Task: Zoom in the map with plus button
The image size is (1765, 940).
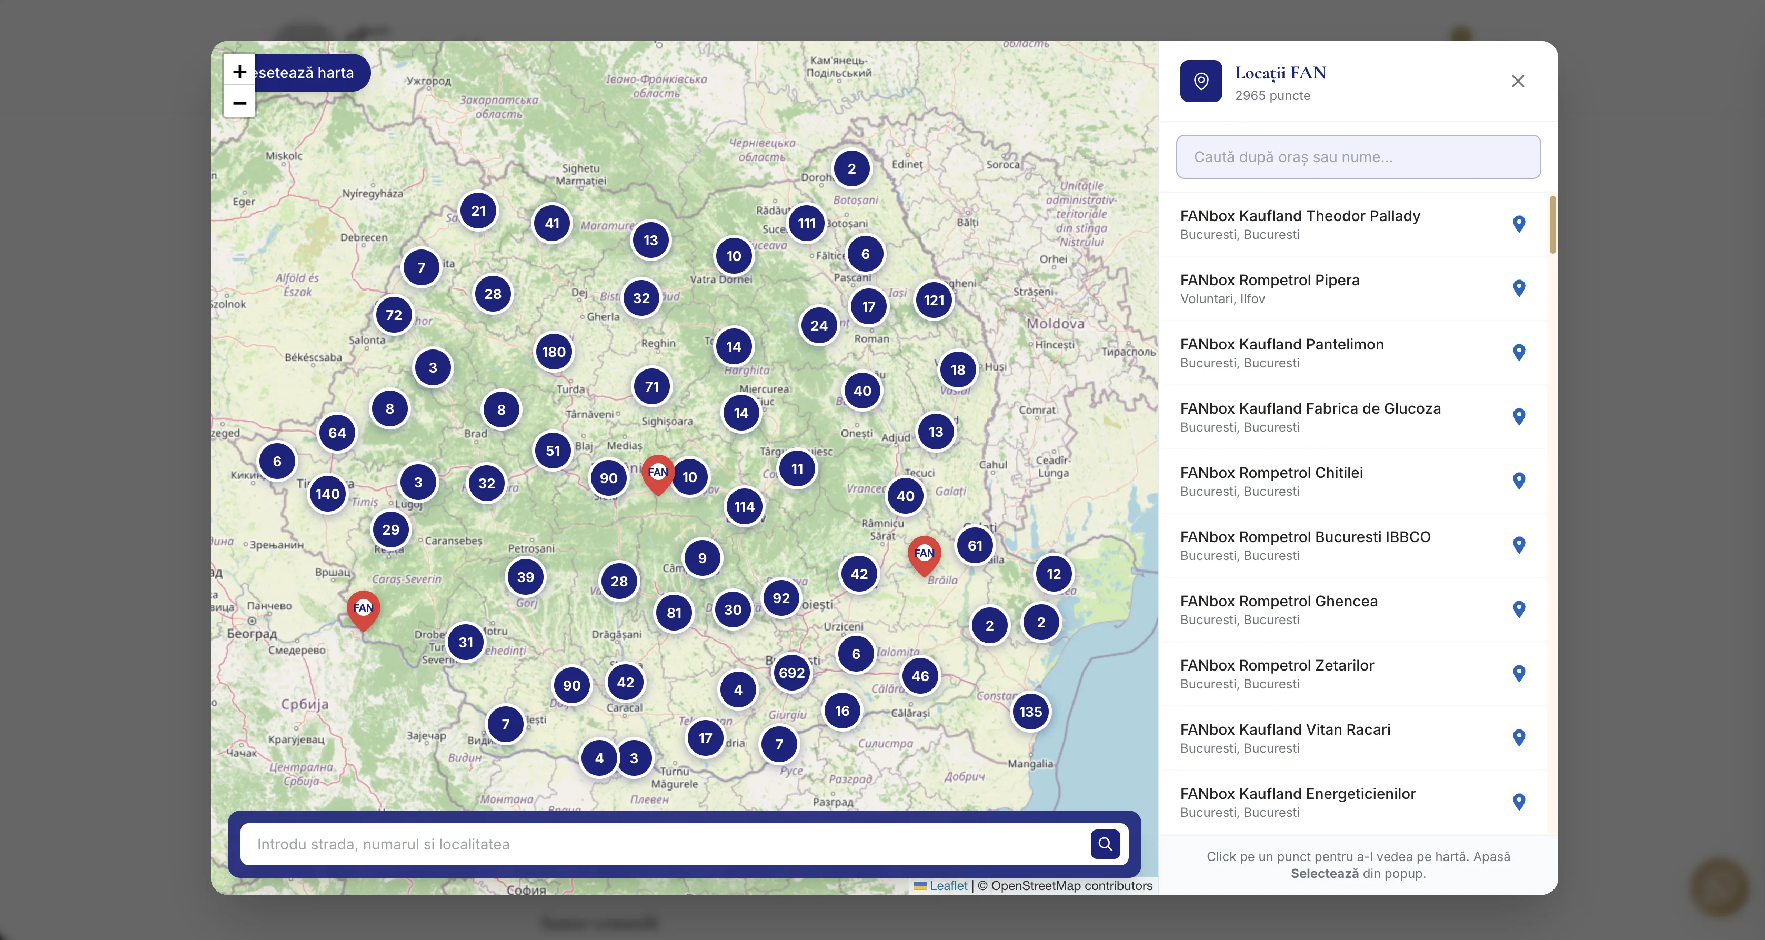Action: (239, 71)
